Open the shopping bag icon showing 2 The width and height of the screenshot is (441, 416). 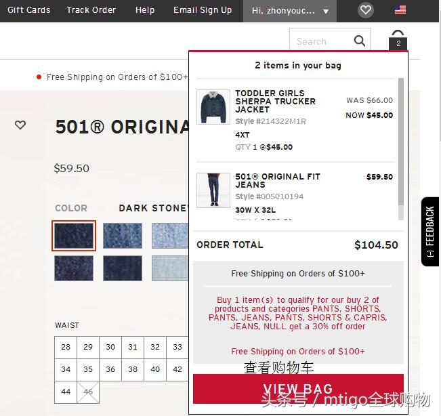[398, 40]
